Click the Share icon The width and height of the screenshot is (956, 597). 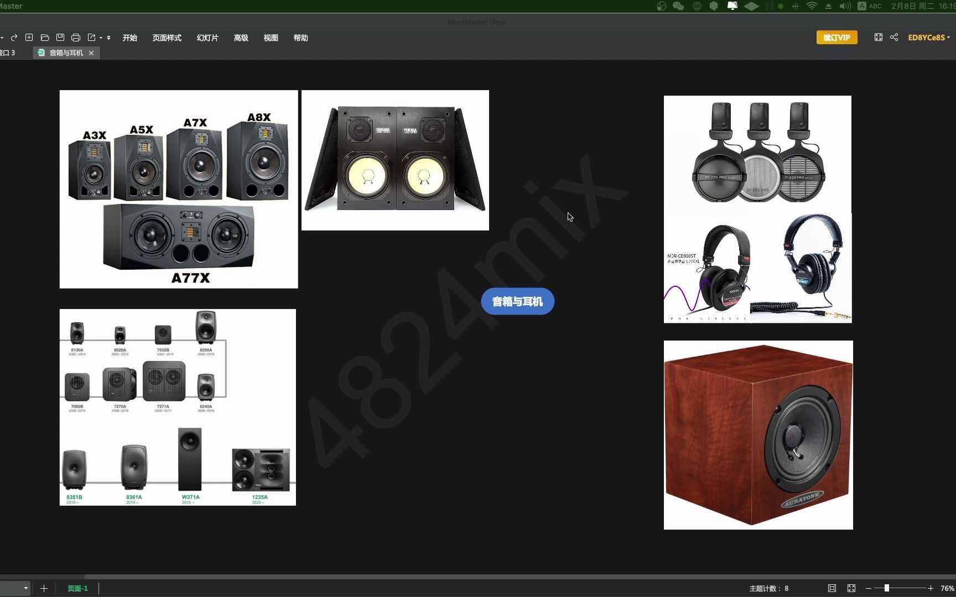[894, 37]
